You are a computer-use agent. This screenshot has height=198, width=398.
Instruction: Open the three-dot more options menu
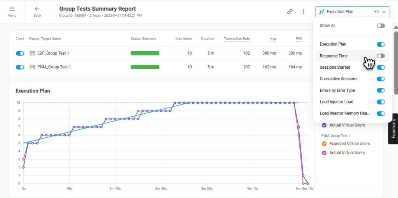[304, 12]
